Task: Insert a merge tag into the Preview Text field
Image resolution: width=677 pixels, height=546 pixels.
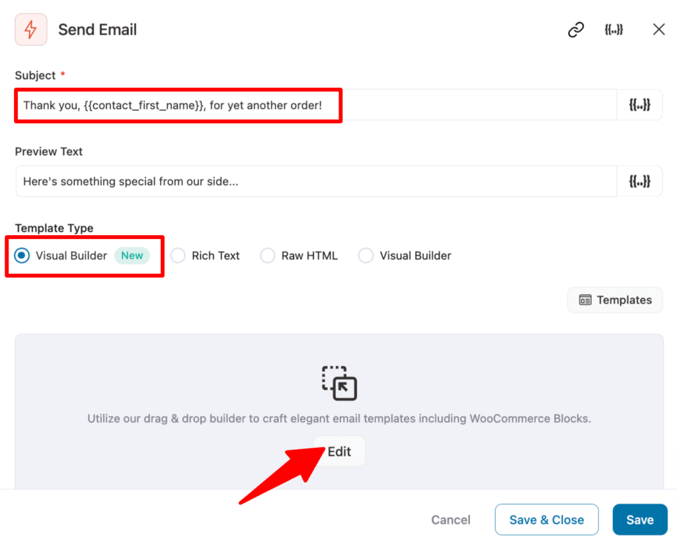Action: pyautogui.click(x=639, y=181)
